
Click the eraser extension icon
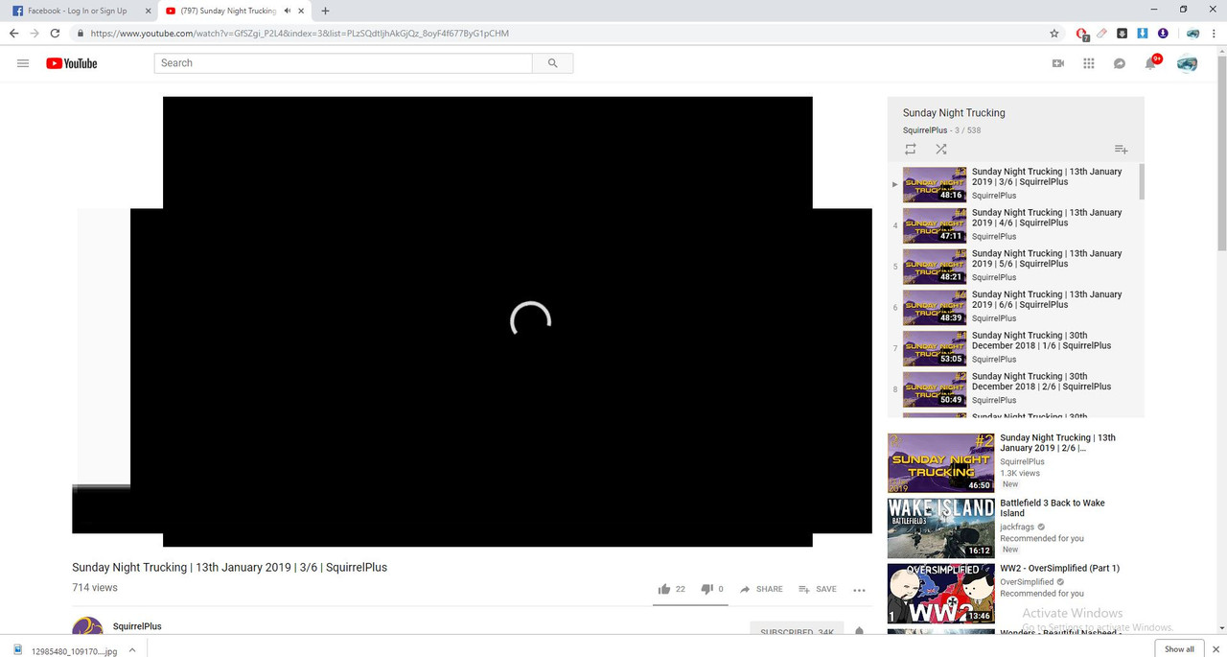1102,34
